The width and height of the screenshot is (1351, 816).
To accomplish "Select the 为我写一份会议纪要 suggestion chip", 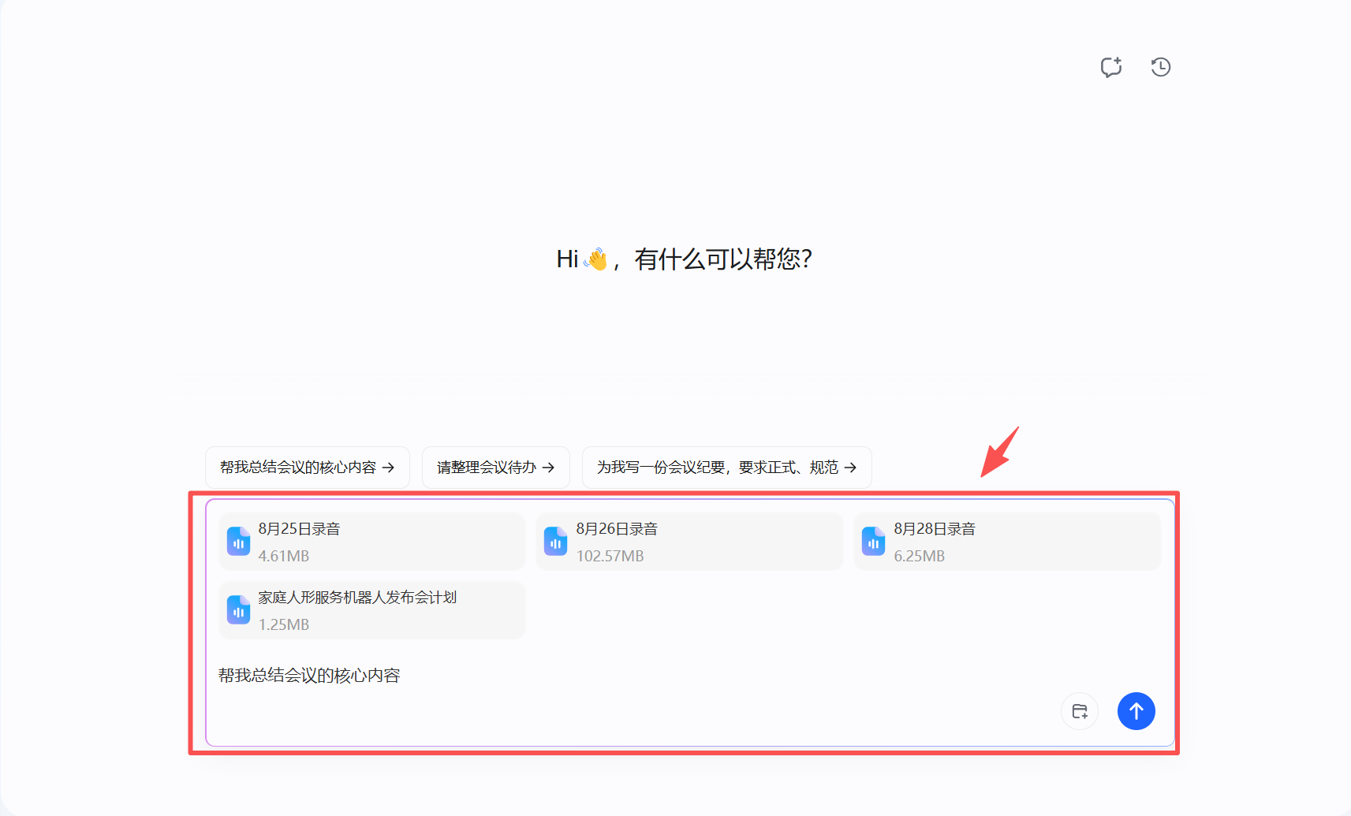I will click(x=717, y=468).
